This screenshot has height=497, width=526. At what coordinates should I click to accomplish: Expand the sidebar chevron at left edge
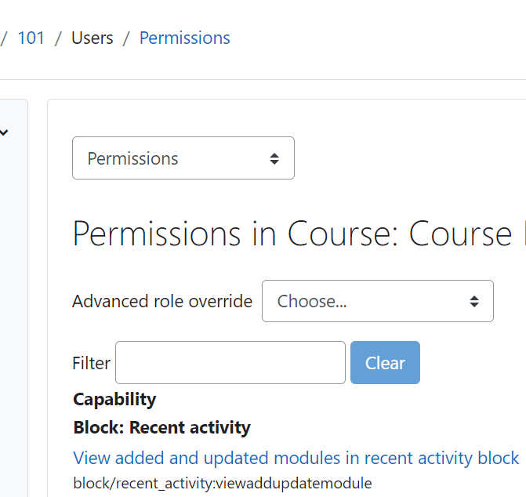click(x=4, y=132)
